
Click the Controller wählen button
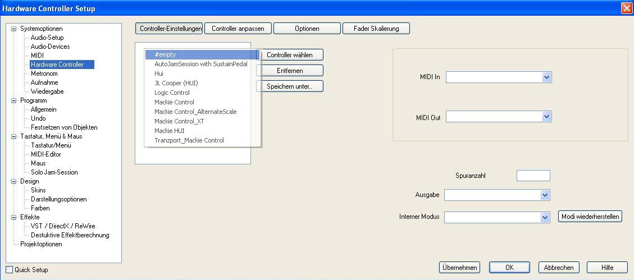click(x=290, y=54)
